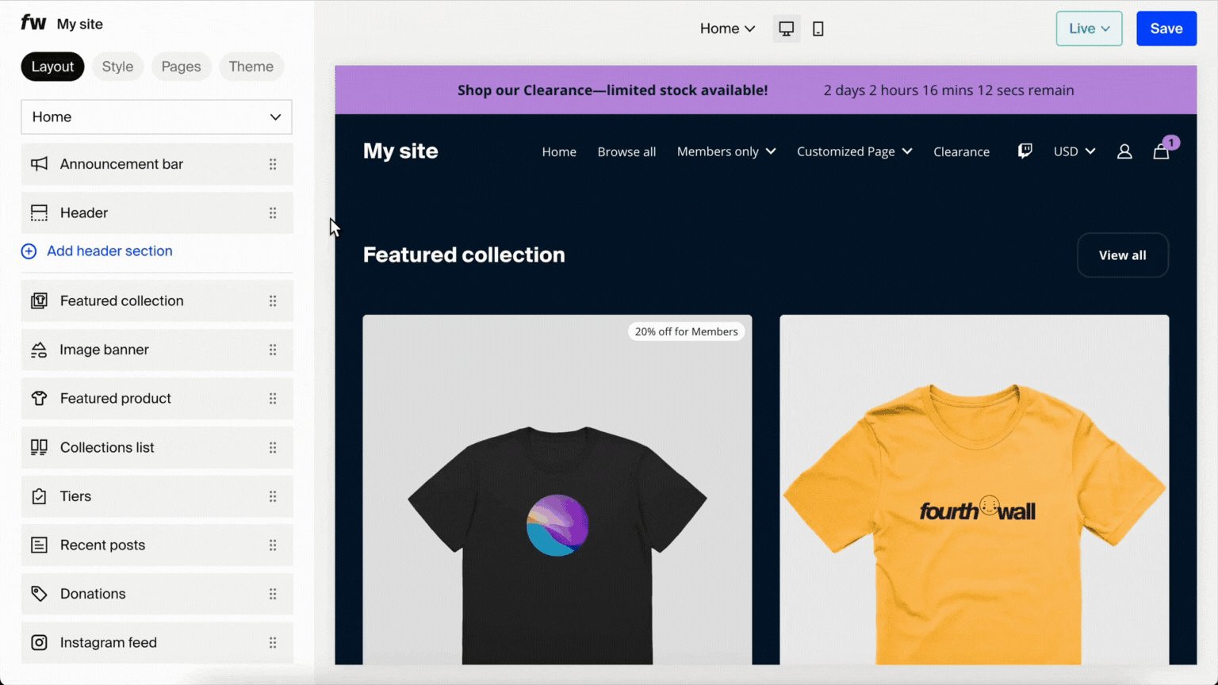Expand the Home page selector in sidebar

(x=156, y=117)
